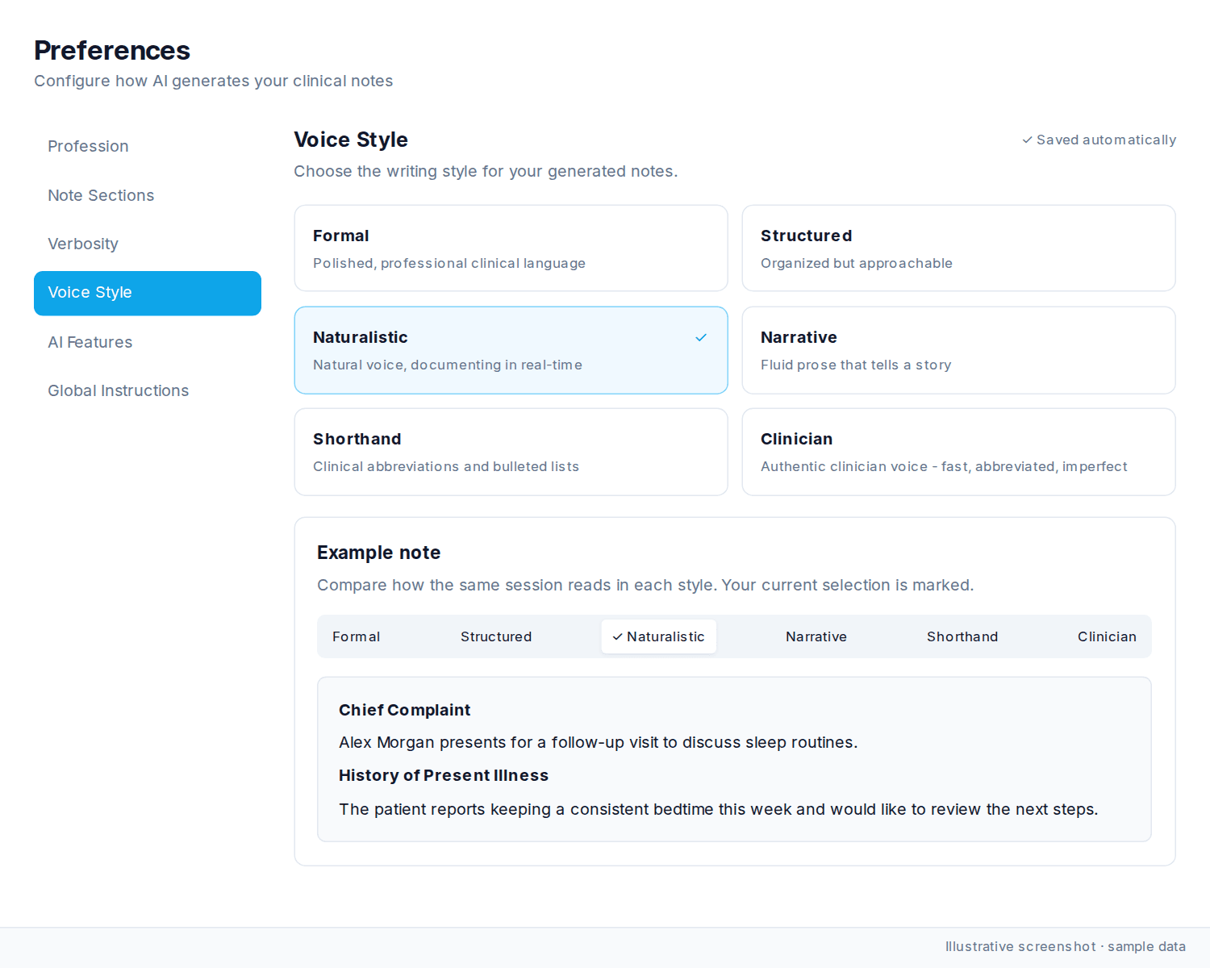Click the Chief Complaint heading
Image resolution: width=1210 pixels, height=968 pixels.
(x=404, y=710)
